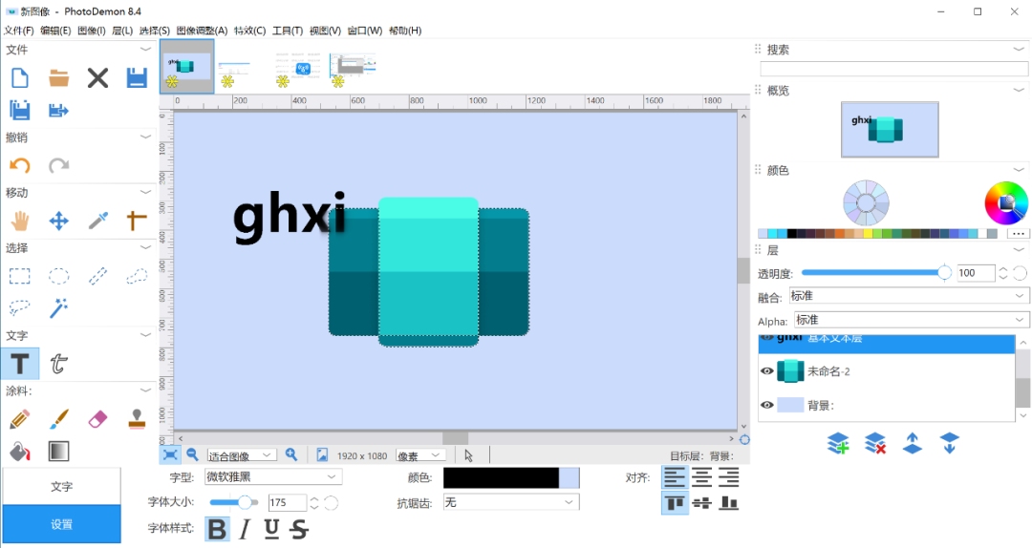1032x548 pixels.
Task: Open the 编辑(E) menu
Action: coord(55,31)
